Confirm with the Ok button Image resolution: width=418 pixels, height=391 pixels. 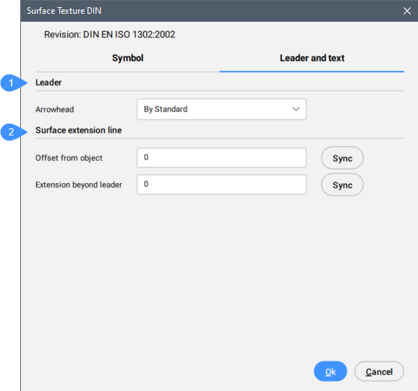330,371
